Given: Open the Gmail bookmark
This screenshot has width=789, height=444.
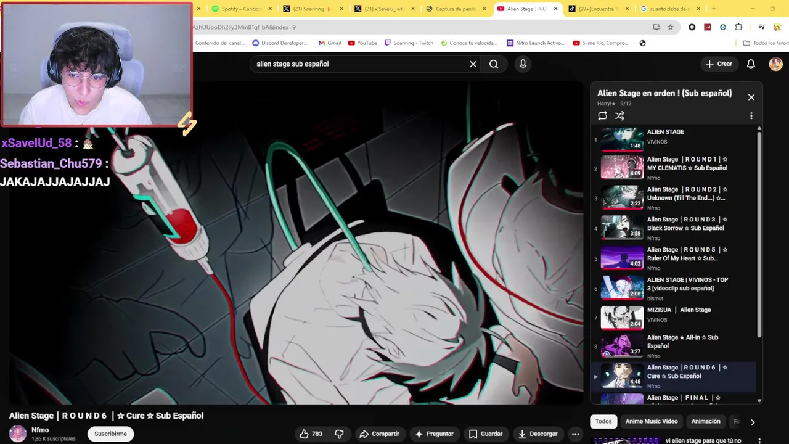Looking at the screenshot, I should [330, 43].
